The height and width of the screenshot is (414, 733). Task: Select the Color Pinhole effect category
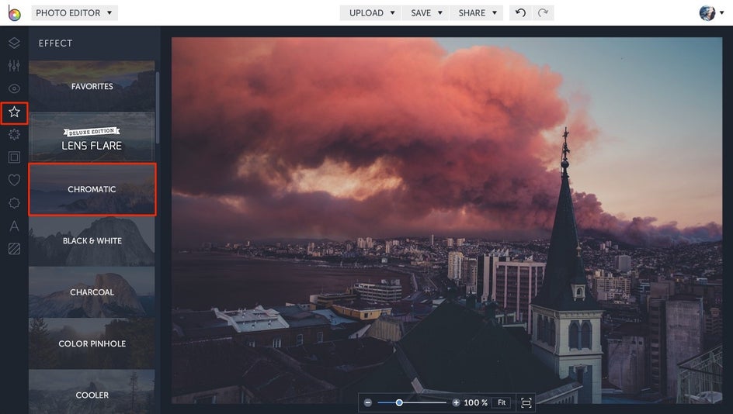tap(92, 343)
